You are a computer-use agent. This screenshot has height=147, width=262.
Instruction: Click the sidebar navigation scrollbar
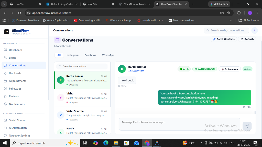(x=48, y=63)
